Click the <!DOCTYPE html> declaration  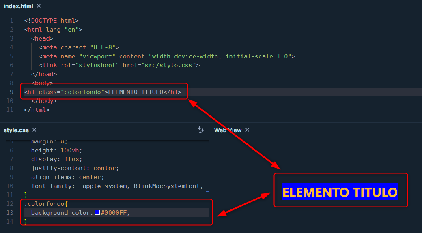point(51,21)
